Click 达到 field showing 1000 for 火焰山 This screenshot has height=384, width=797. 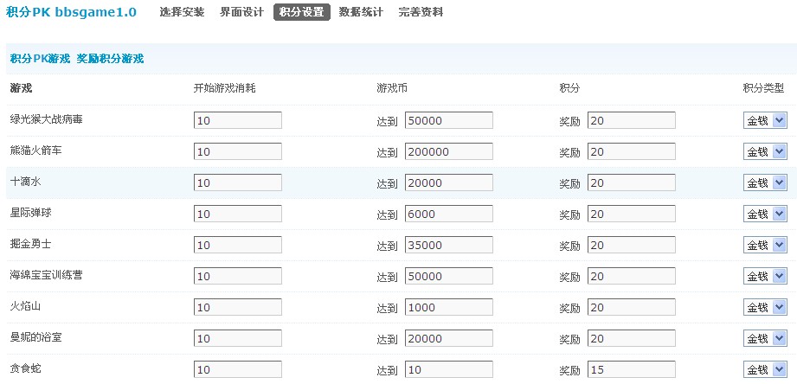(449, 307)
